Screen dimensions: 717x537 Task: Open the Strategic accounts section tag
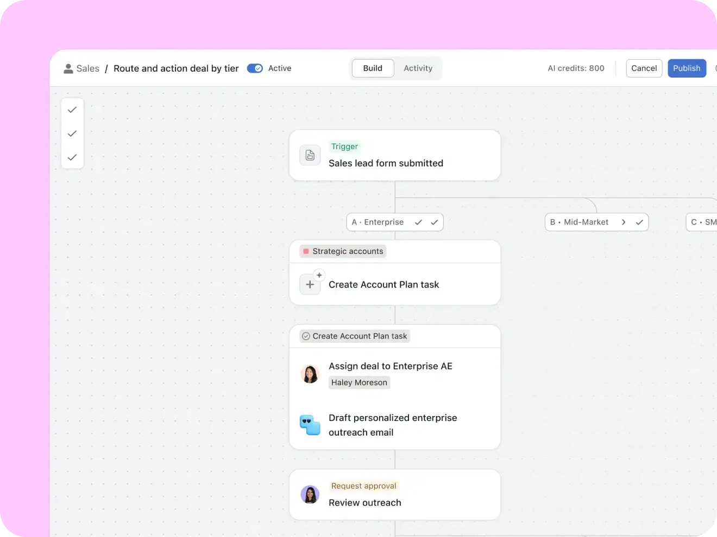[343, 251]
